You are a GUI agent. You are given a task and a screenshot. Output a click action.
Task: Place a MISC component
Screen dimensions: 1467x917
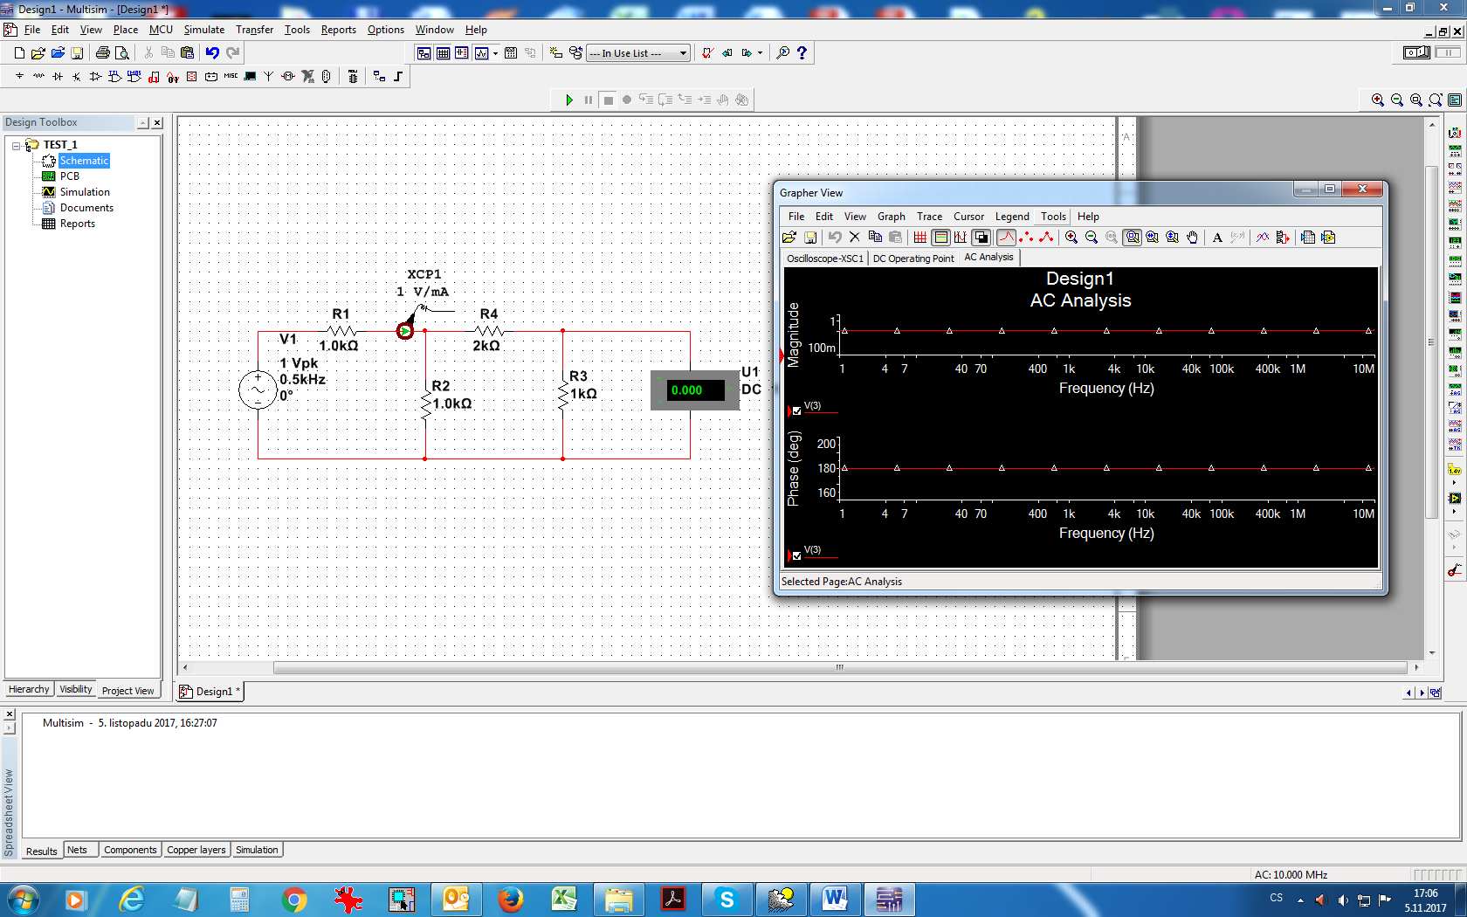coord(231,77)
